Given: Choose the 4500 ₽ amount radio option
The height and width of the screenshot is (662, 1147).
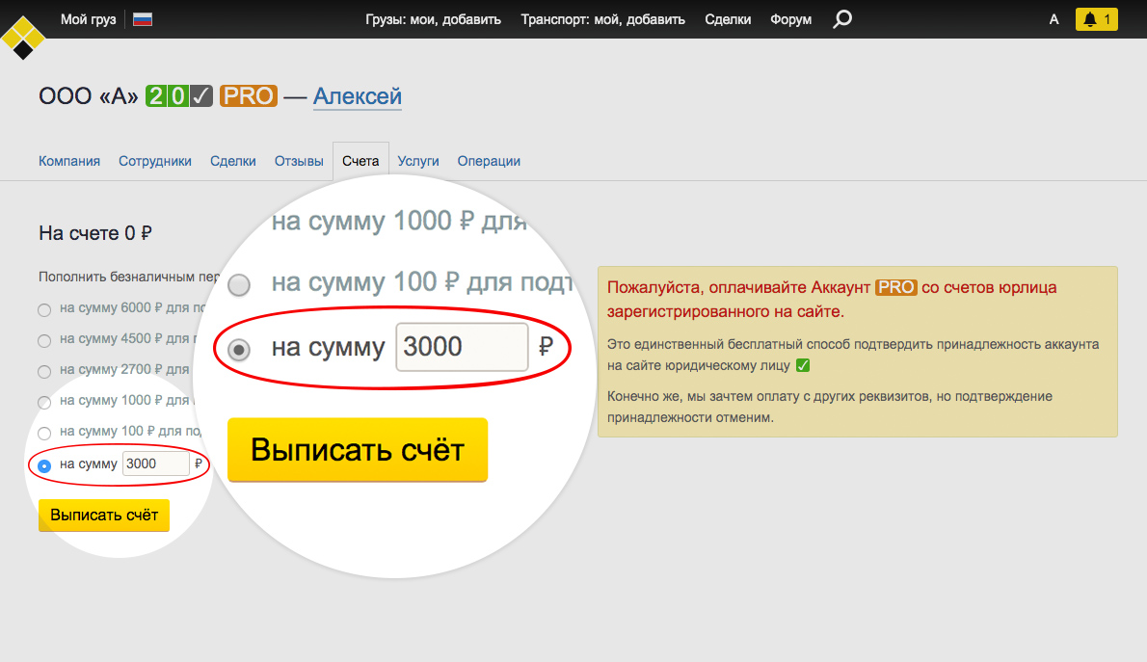Looking at the screenshot, I should (x=44, y=340).
